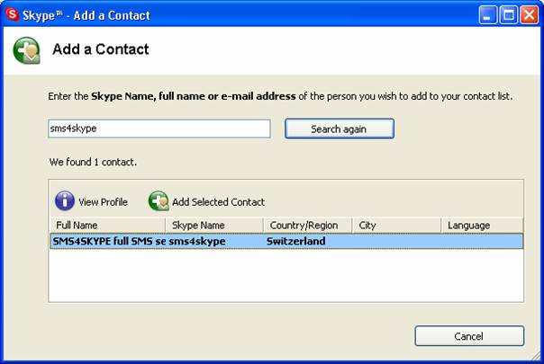544x364 pixels.
Task: Click the green Add Selected Contact icon
Action: coord(159,201)
